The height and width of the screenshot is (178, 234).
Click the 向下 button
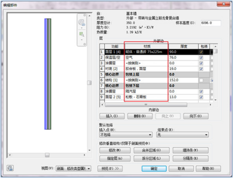[196, 116]
